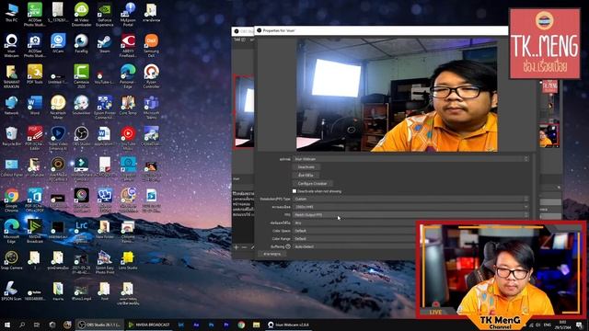Open the Microsoft Teams desktop icon

click(151, 108)
